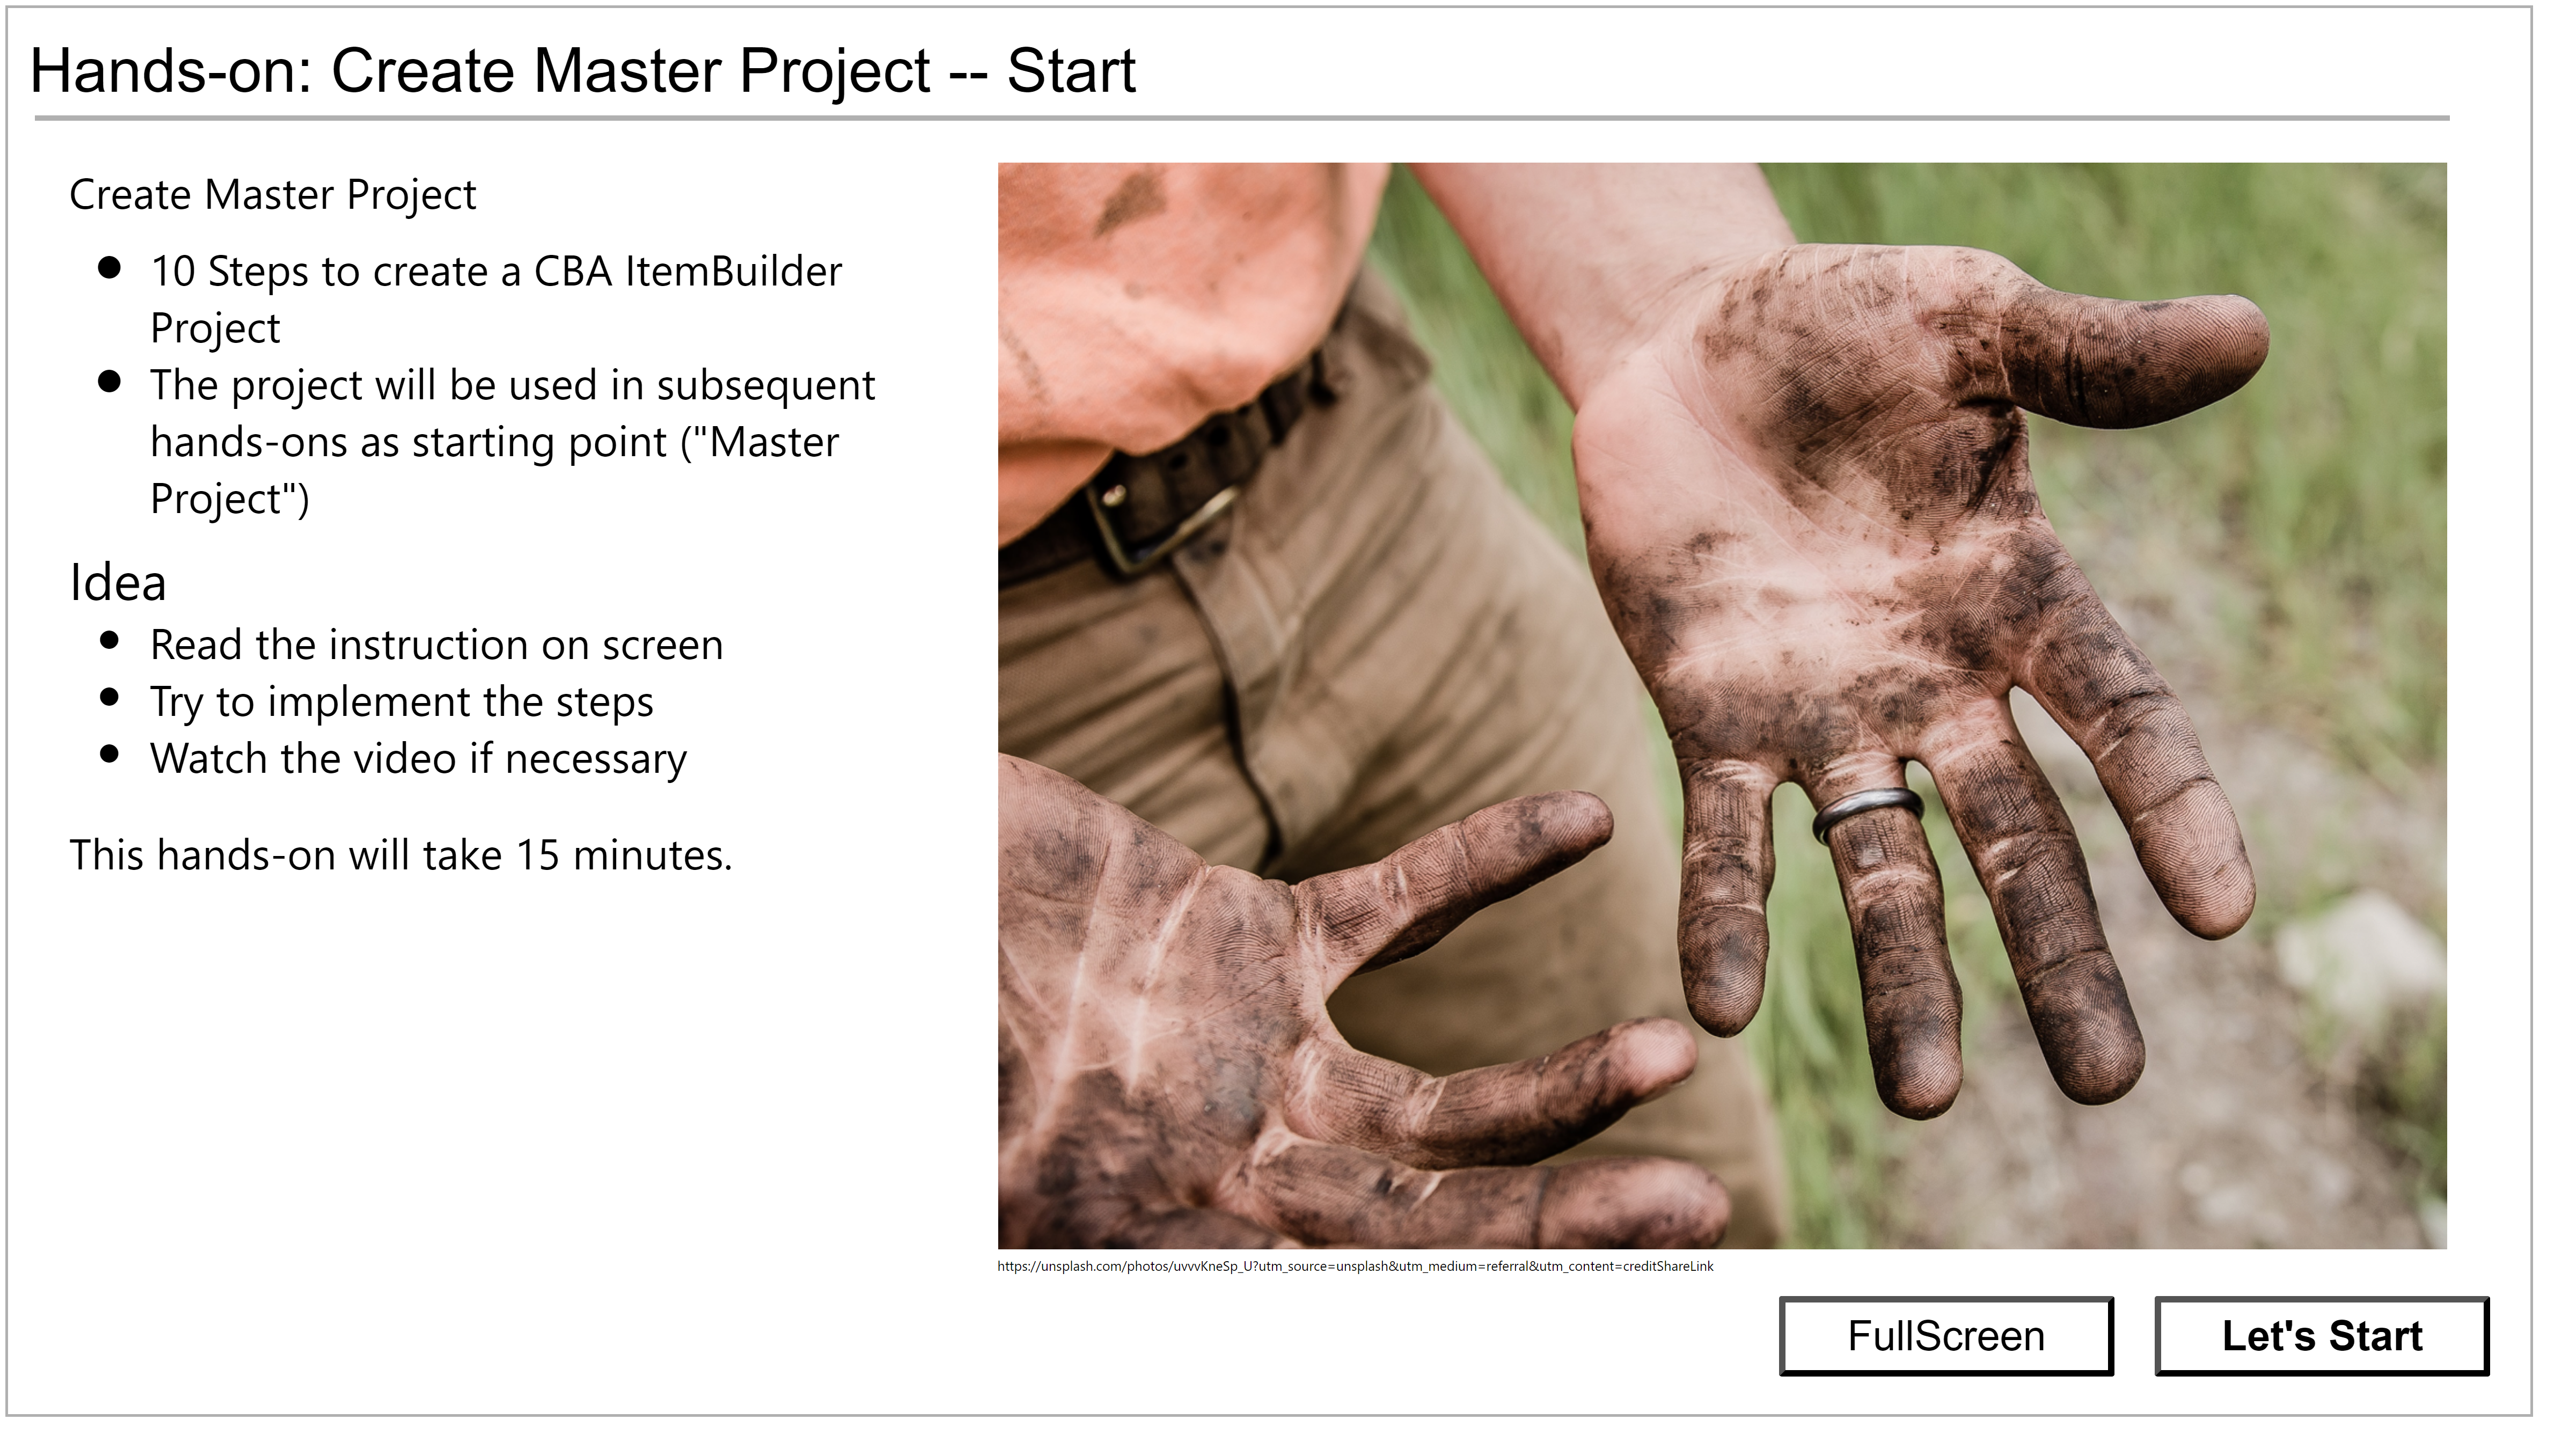The image size is (2576, 1449).
Task: Select the Create Master Project subheading
Action: (272, 195)
